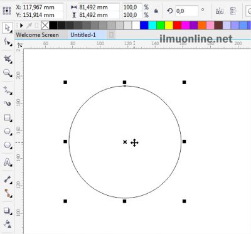The width and height of the screenshot is (251, 234).
Task: Click the ellipse node at circle top
Action: [125, 86]
